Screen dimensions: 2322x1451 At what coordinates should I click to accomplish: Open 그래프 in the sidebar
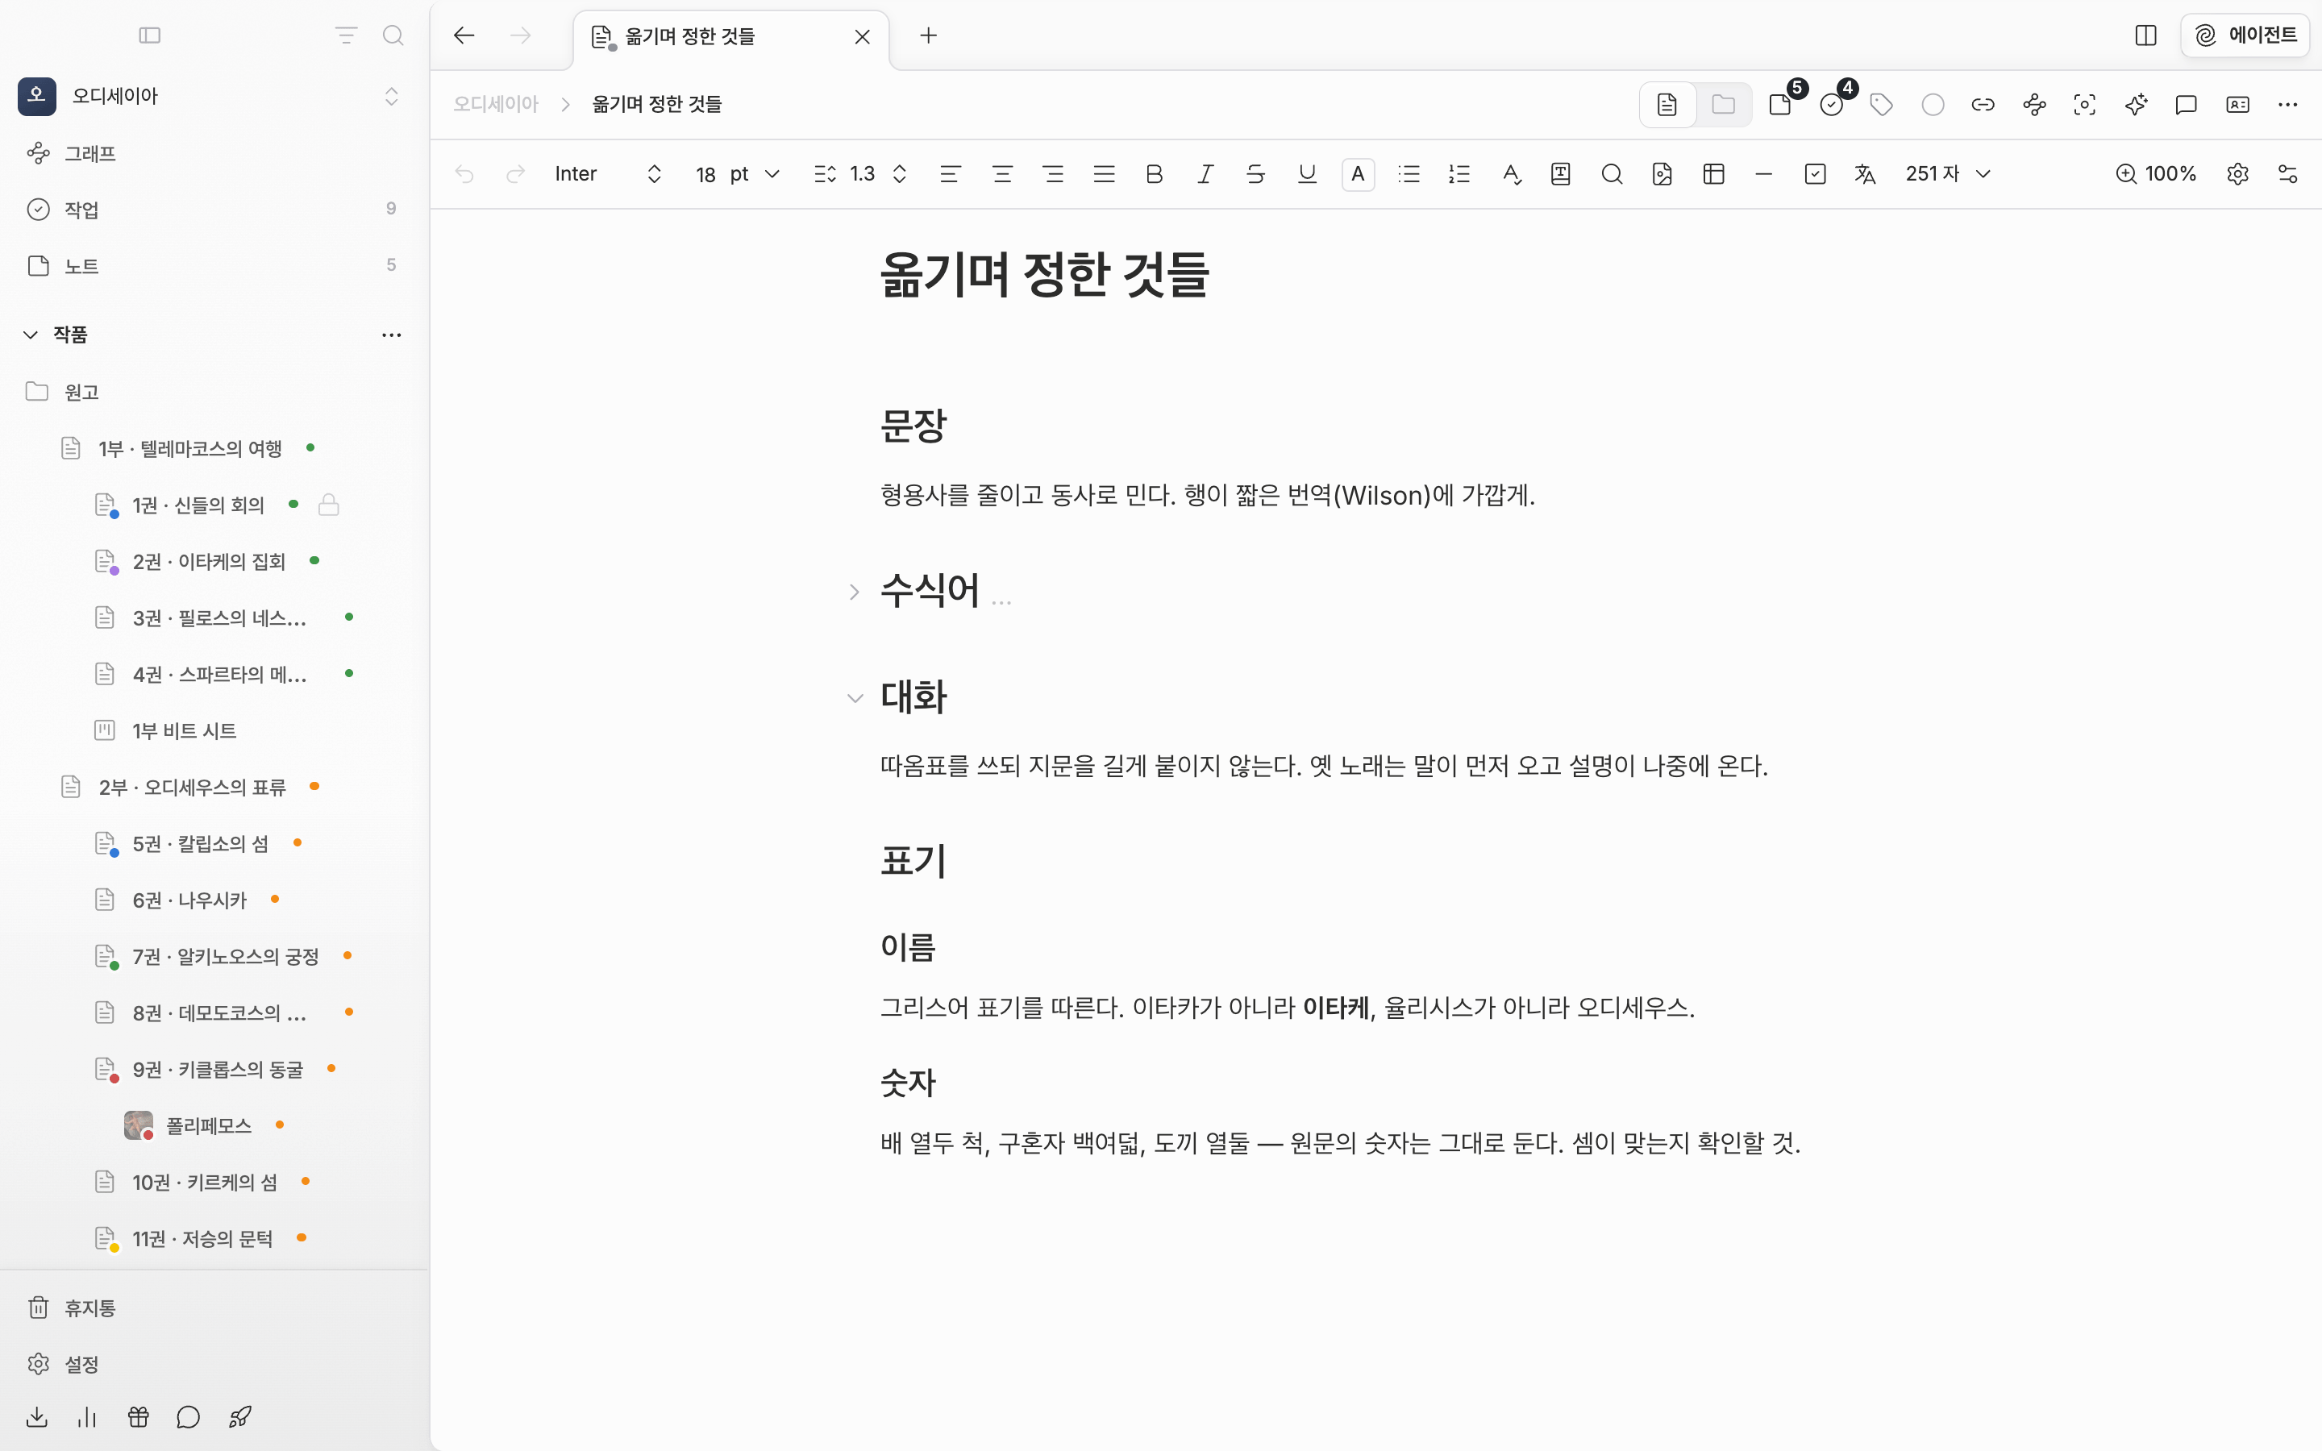click(x=214, y=153)
